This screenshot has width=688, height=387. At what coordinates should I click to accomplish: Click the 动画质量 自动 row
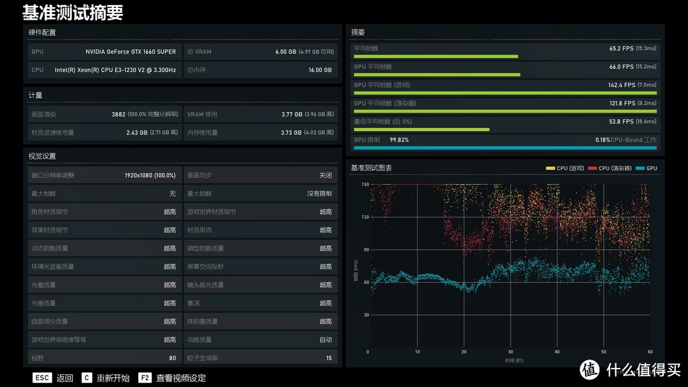(261, 340)
